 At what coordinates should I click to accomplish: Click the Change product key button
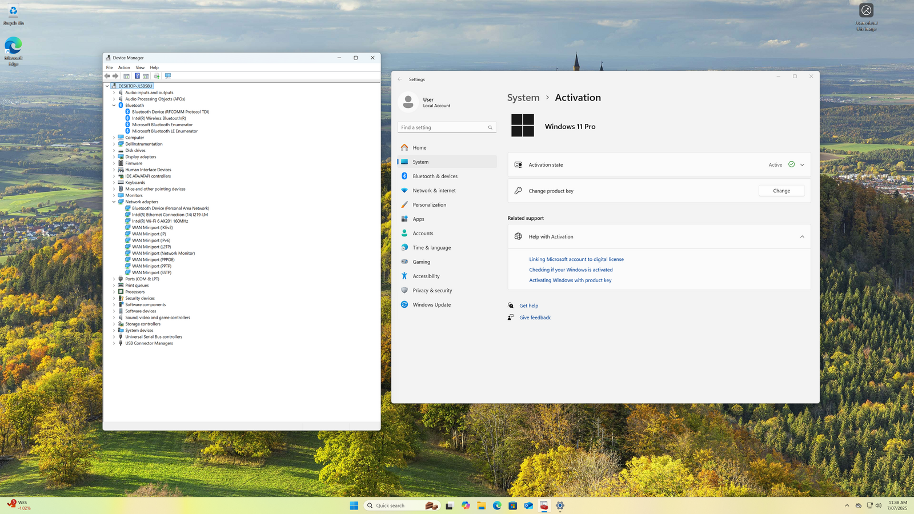781,191
